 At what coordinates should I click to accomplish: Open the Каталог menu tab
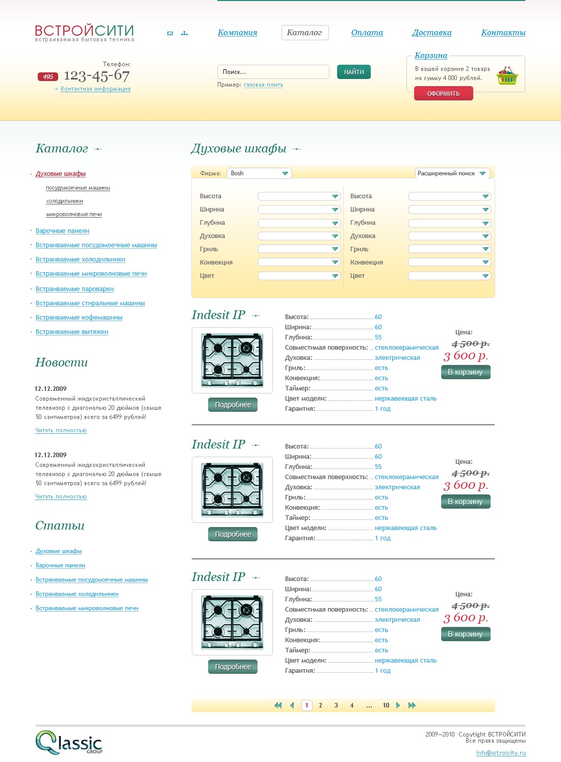pyautogui.click(x=304, y=33)
